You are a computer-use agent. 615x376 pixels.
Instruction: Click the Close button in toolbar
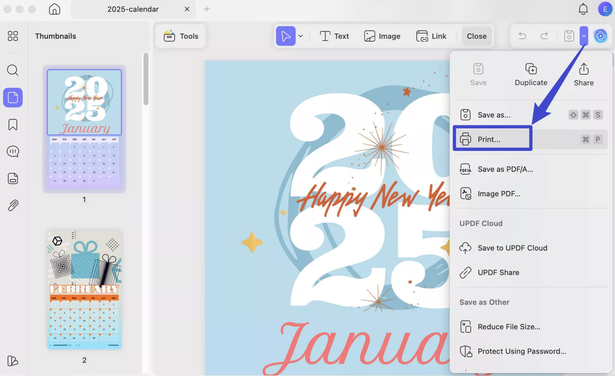pos(476,36)
